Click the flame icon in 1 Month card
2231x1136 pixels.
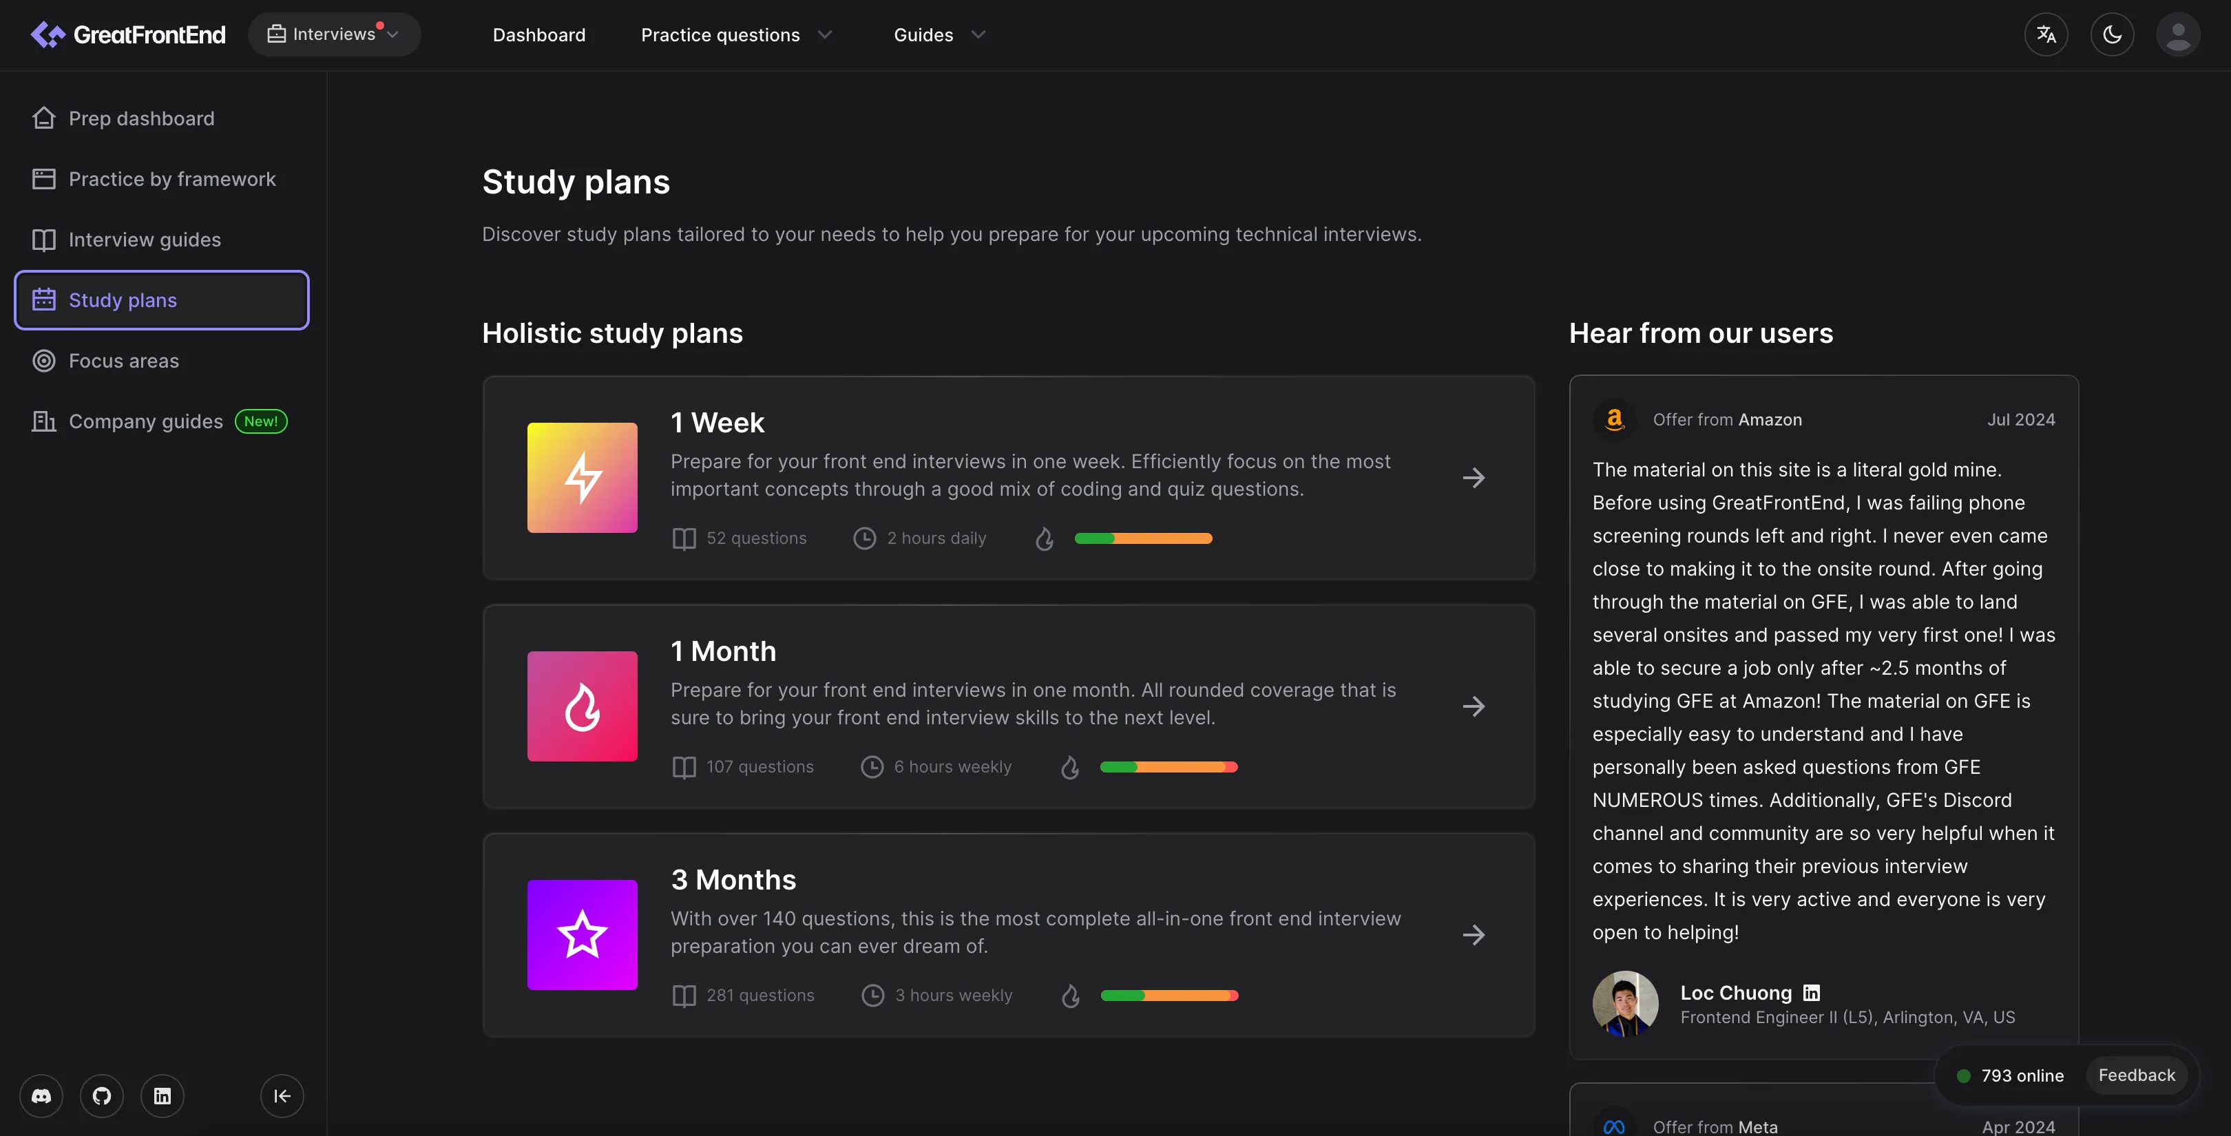1071,767
